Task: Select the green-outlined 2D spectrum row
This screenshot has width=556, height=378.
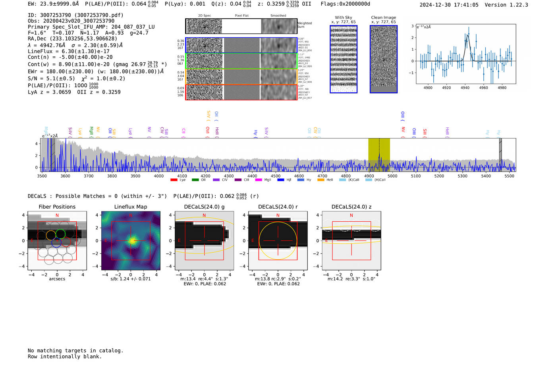Action: [x=241, y=61]
